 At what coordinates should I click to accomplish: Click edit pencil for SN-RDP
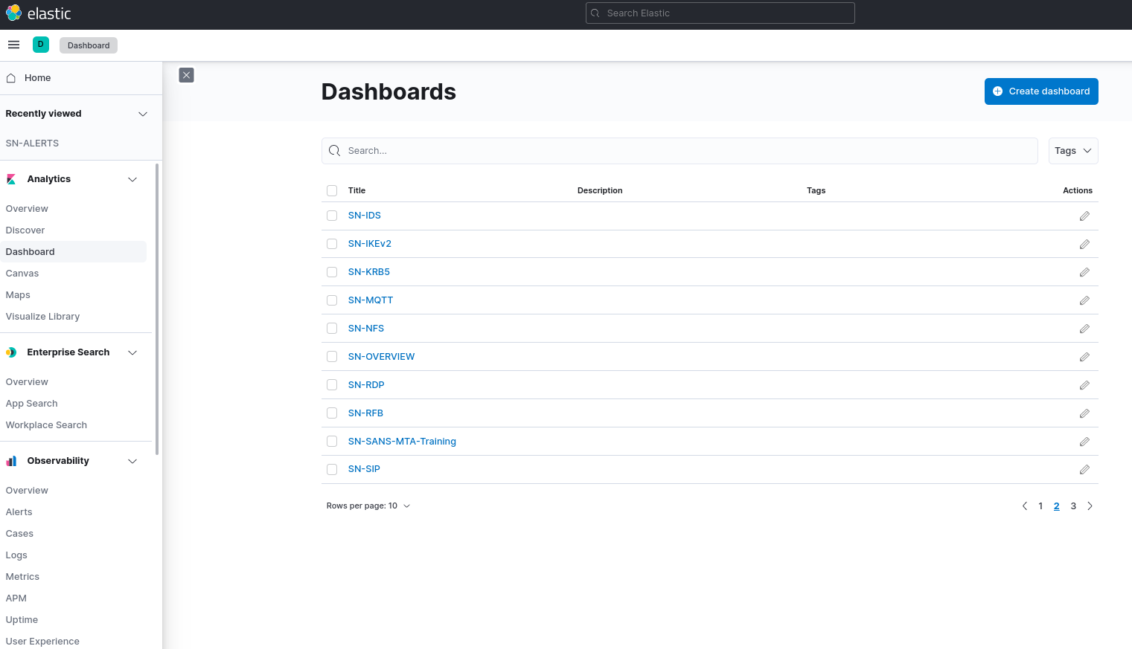[x=1084, y=386]
